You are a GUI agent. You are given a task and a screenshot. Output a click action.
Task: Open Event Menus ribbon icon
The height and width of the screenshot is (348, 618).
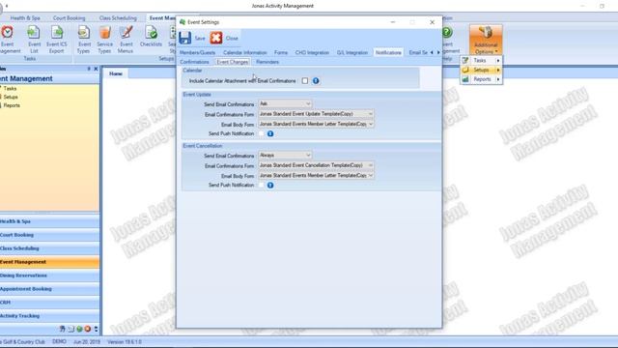coord(126,32)
